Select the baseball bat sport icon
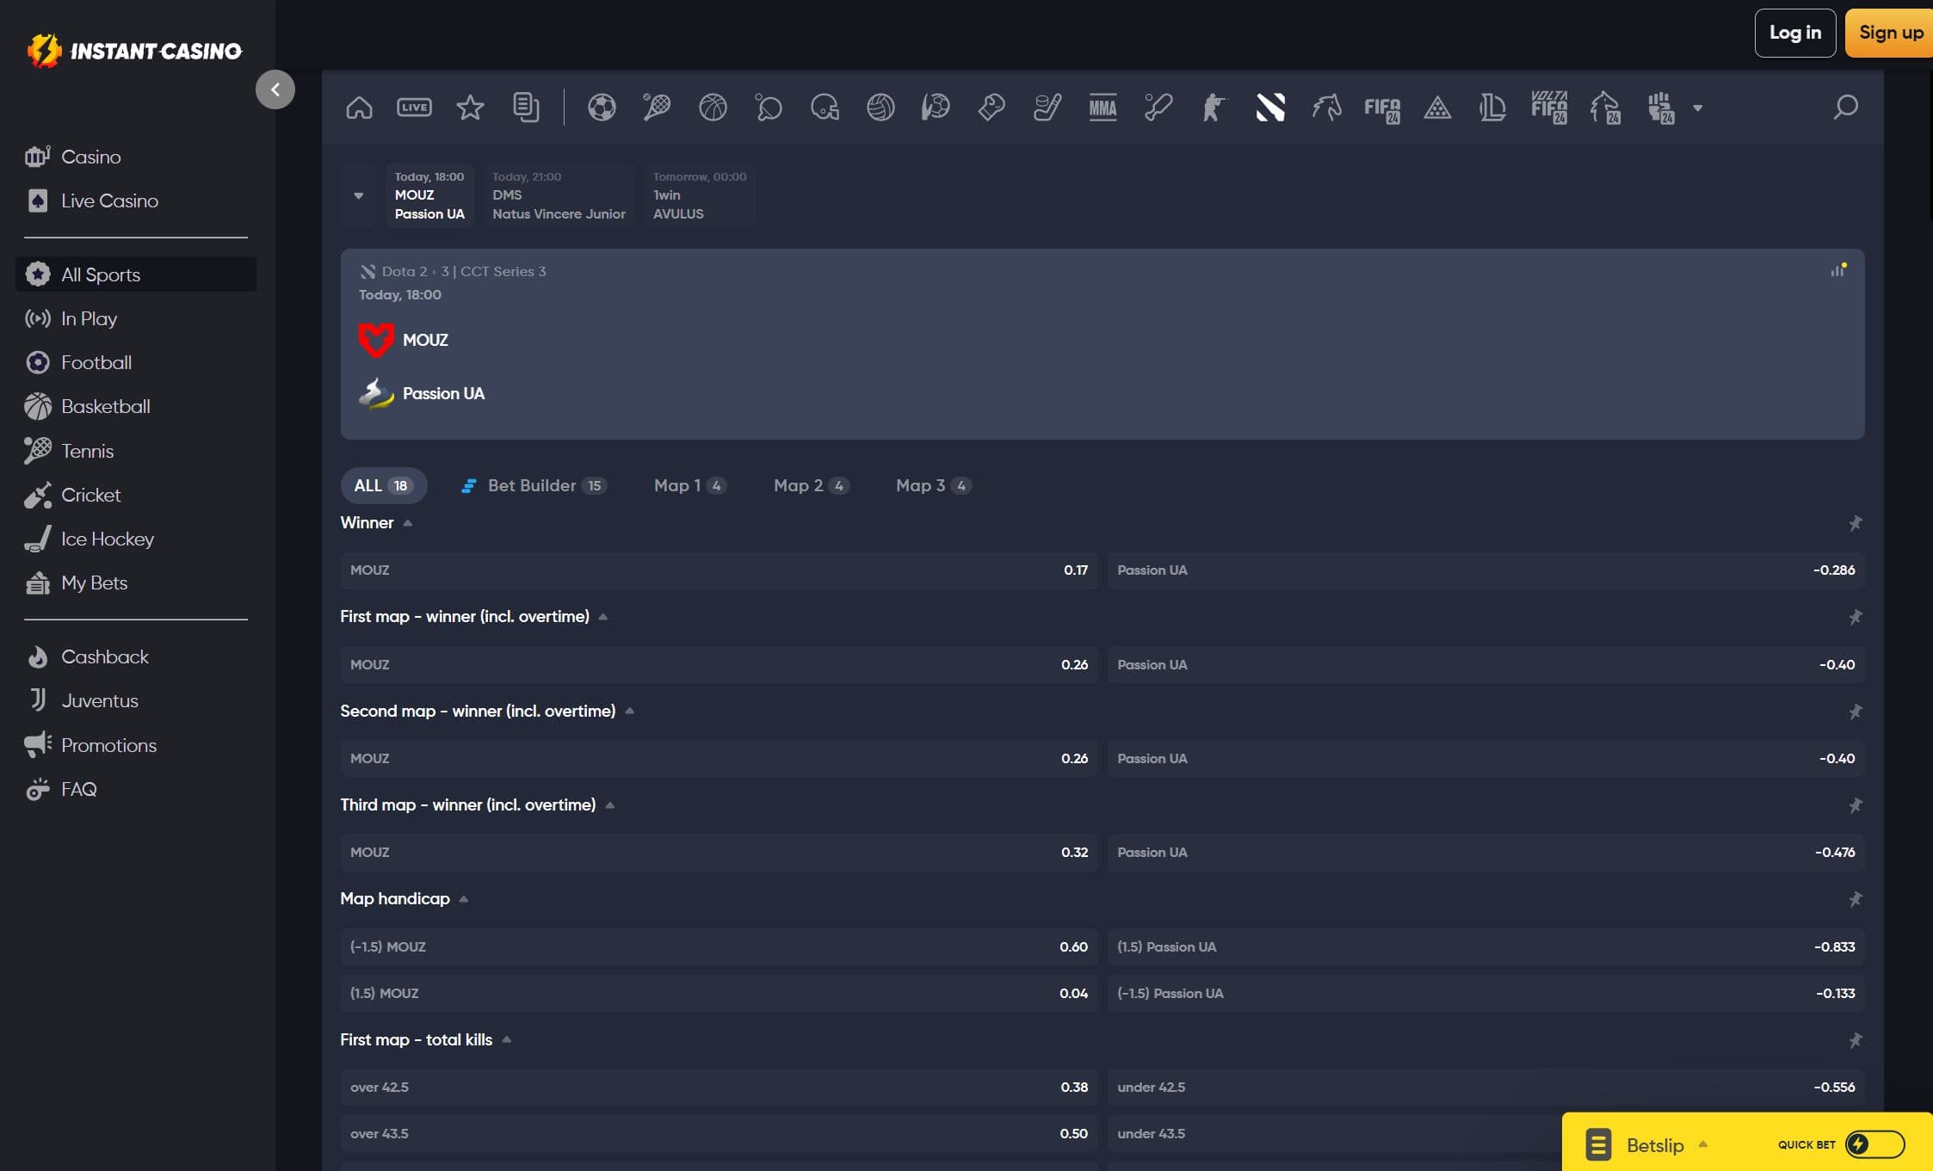Image resolution: width=1933 pixels, height=1171 pixels. pyautogui.click(x=1158, y=108)
